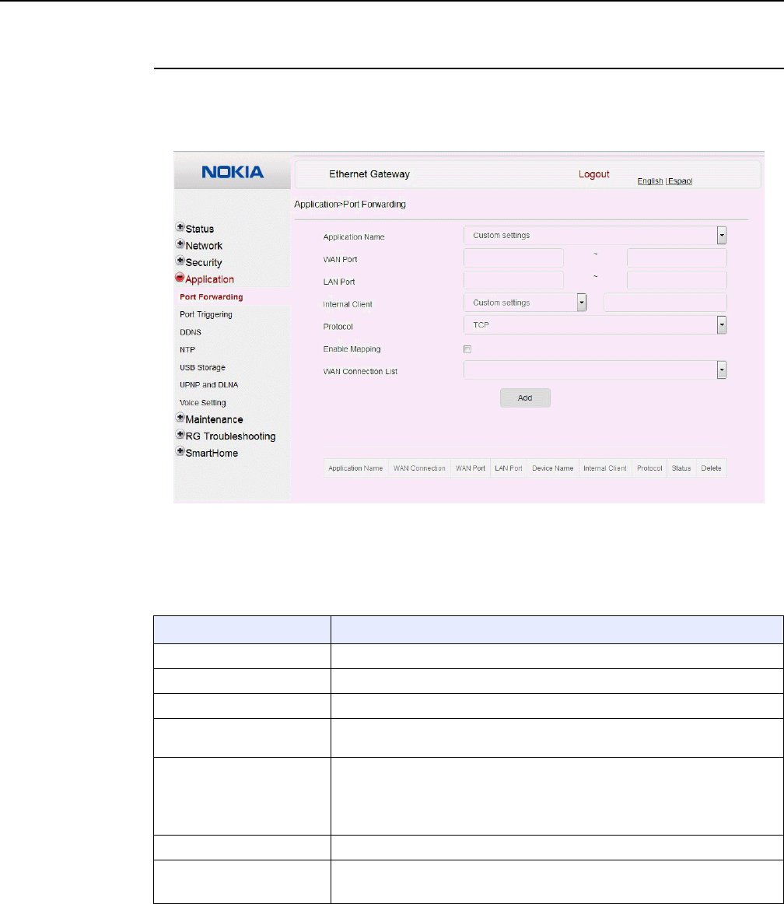This screenshot has height=904, width=784.
Task: Click the Application Name column header
Action: coord(355,468)
